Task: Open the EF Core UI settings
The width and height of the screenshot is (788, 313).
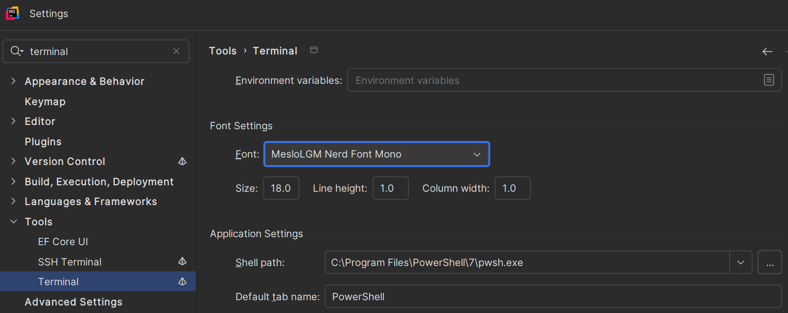Action: pyautogui.click(x=63, y=242)
